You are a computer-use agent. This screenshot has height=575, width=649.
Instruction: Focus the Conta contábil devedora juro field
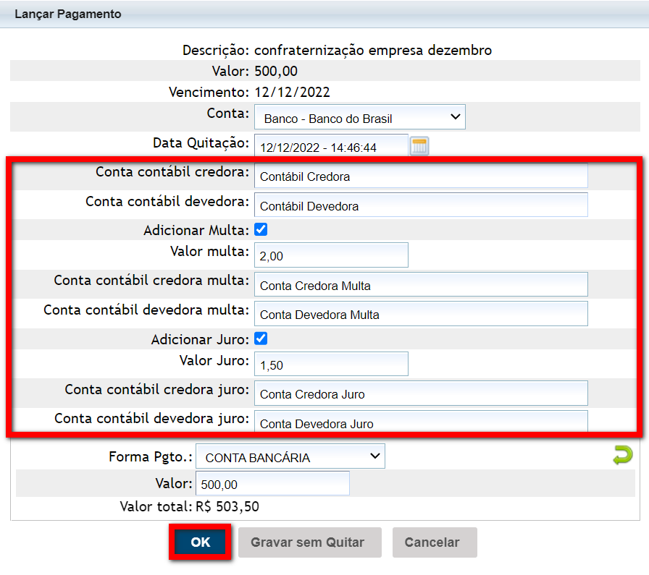pos(421,422)
